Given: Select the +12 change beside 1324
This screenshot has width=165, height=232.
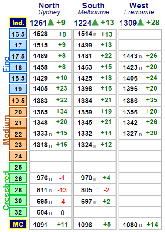Looking at the screenshot, I should click(106, 145).
